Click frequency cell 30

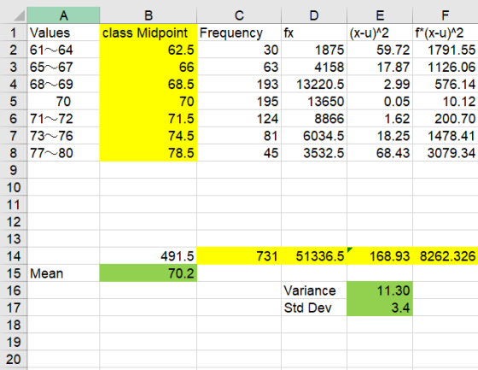(239, 50)
